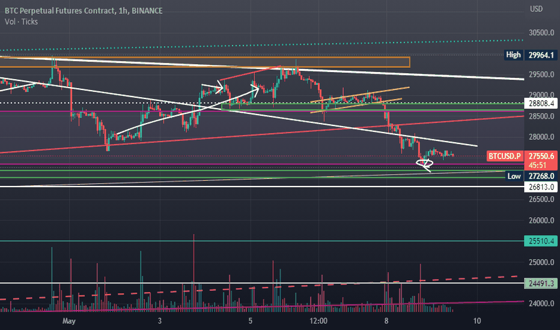Image resolution: width=560 pixels, height=330 pixels.
Task: Select the High 29964.1 price label
Action: 531,55
